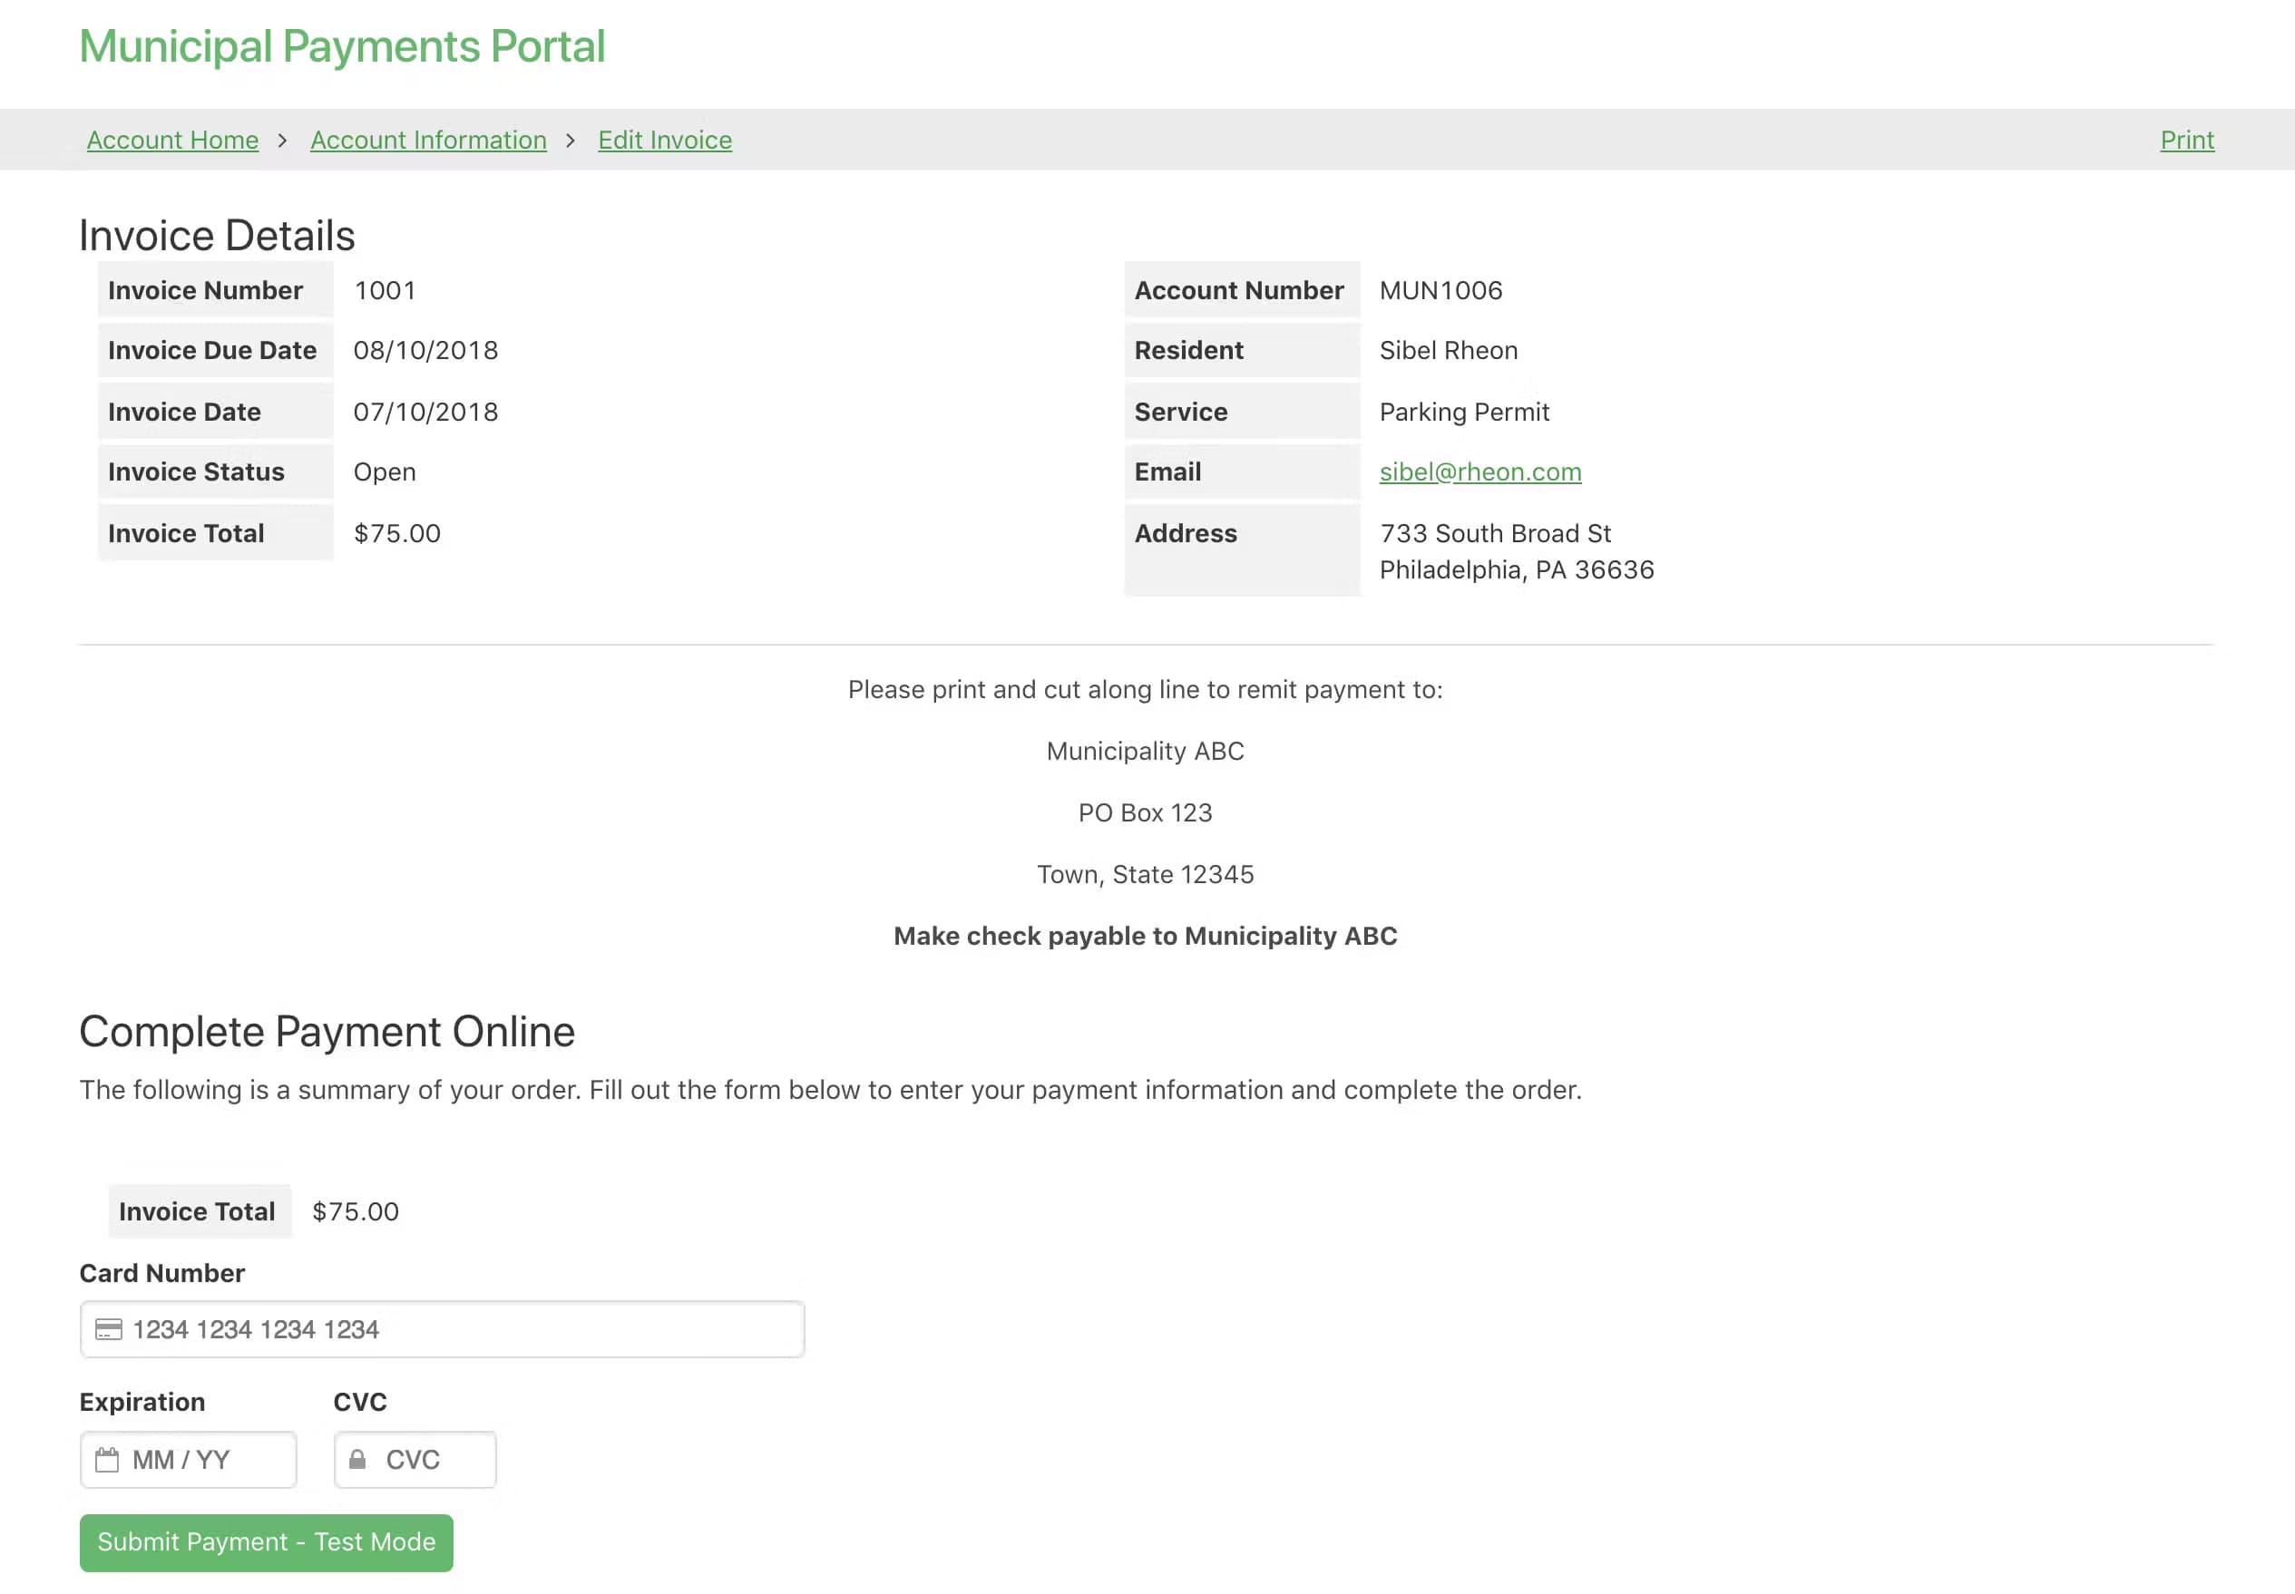The image size is (2295, 1594).
Task: Click the chevron after Account Home breadcrumb
Action: click(283, 141)
